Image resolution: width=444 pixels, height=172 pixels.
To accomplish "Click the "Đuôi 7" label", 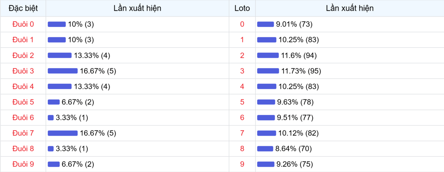I will tap(23, 133).
